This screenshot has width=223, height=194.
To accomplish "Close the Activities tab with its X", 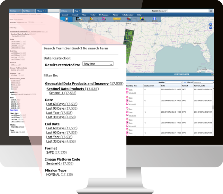I will click(20, 11).
